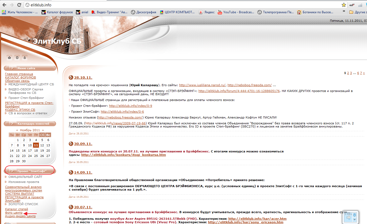The width and height of the screenshot is (367, 224).
Task: Open Главная страница link
Action: 19,74
